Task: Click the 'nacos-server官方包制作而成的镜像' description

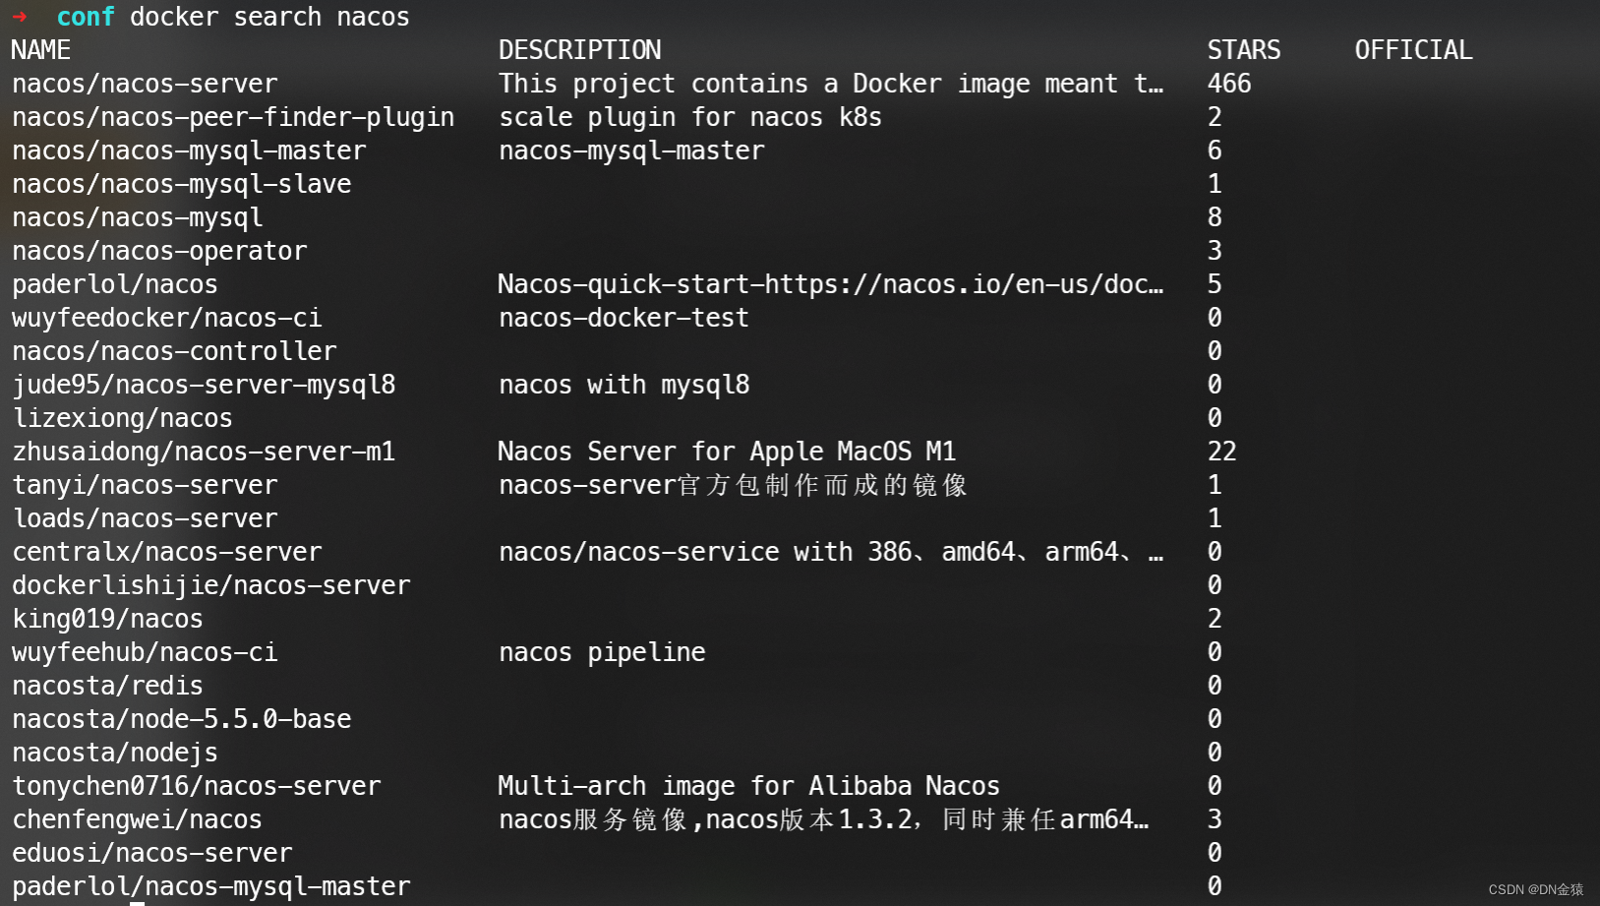Action: point(733,485)
